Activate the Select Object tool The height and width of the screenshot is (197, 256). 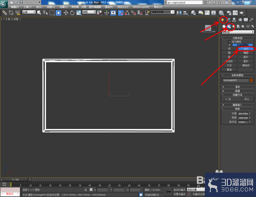pos(39,13)
